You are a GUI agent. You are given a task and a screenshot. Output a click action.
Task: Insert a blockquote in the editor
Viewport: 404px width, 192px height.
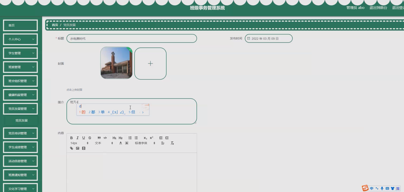(99, 138)
